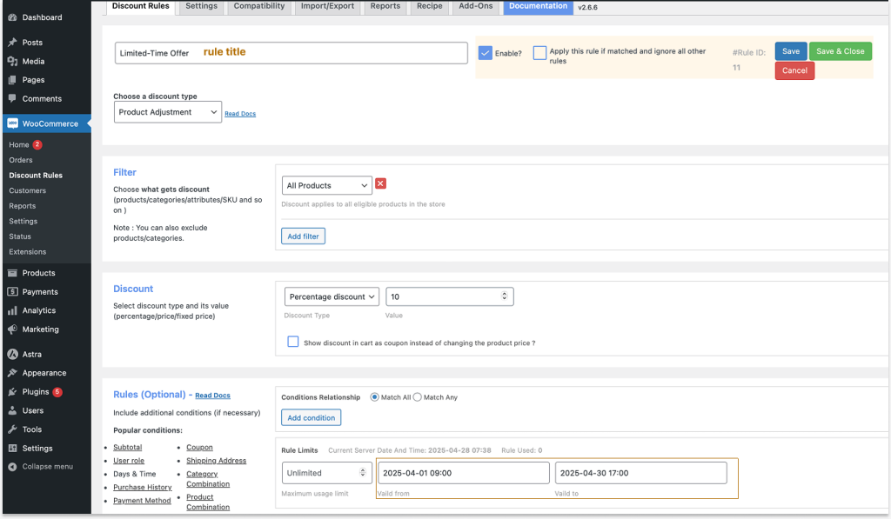This screenshot has height=519, width=891.
Task: Switch to the Settings tab
Action: point(201,6)
